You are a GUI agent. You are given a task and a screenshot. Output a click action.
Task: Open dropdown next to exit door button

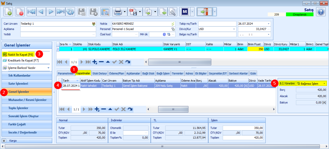tap(215, 12)
